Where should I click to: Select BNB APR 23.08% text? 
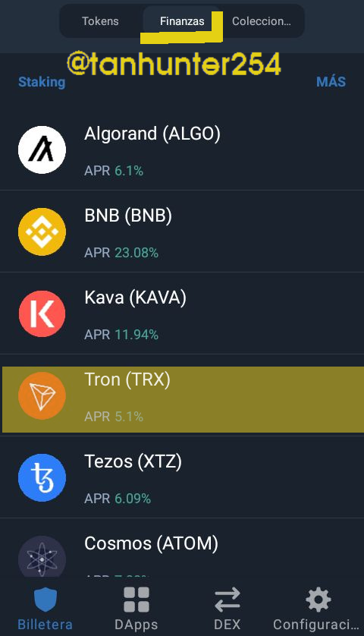121,253
